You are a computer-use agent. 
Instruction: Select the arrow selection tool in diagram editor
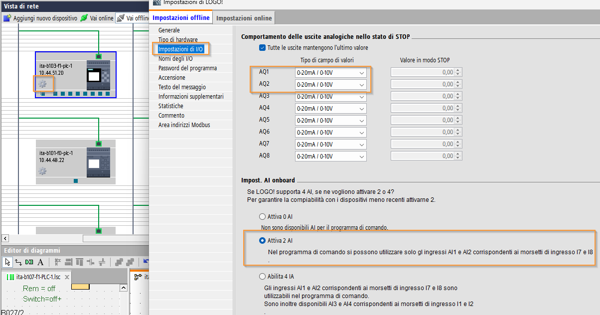point(7,262)
